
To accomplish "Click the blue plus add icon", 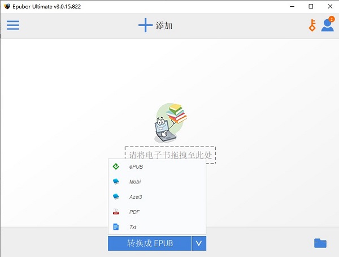I will click(x=145, y=25).
